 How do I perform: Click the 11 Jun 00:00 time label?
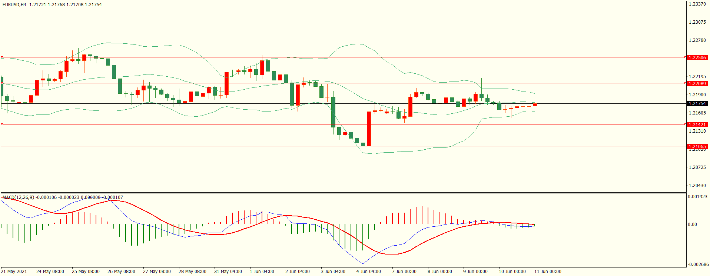click(548, 272)
